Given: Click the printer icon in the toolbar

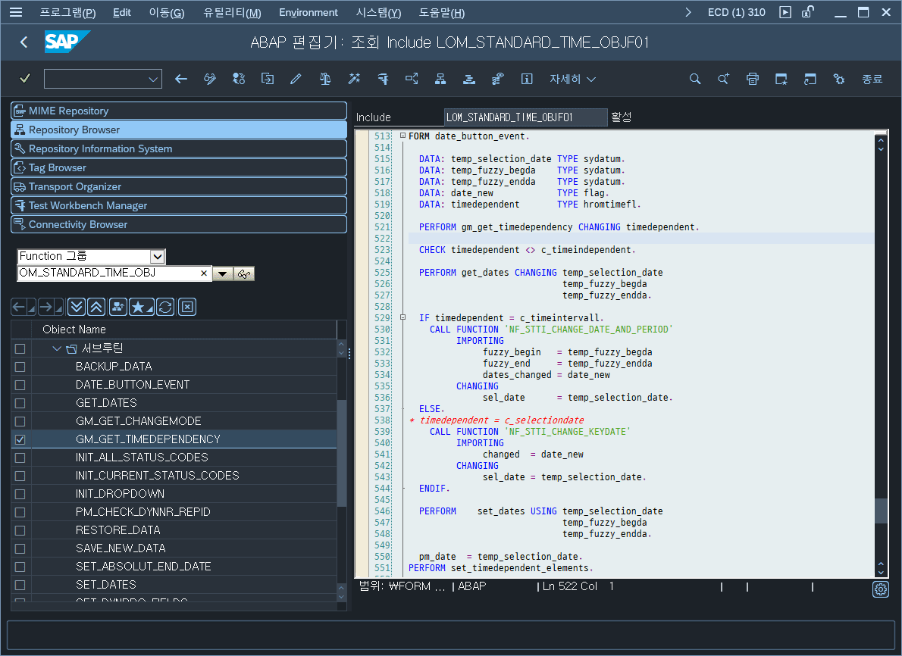Looking at the screenshot, I should [752, 79].
